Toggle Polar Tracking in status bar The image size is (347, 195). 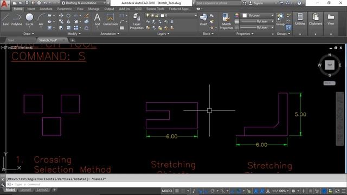pos(213,191)
